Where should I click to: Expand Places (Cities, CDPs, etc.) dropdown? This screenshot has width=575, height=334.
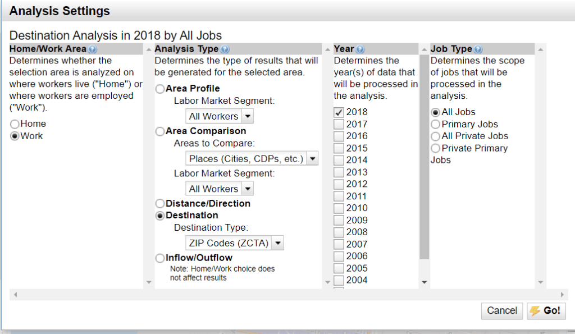click(x=252, y=159)
